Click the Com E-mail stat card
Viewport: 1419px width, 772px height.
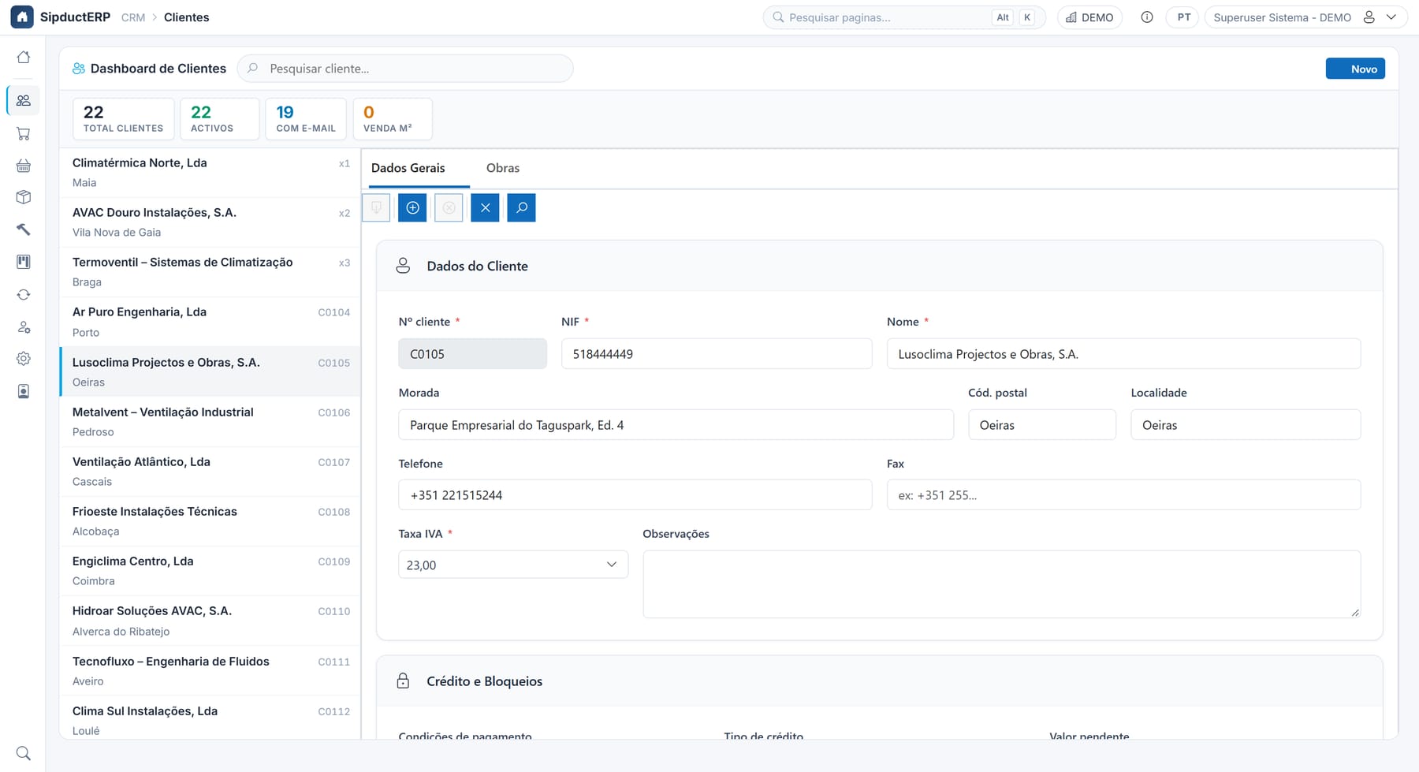(x=306, y=119)
